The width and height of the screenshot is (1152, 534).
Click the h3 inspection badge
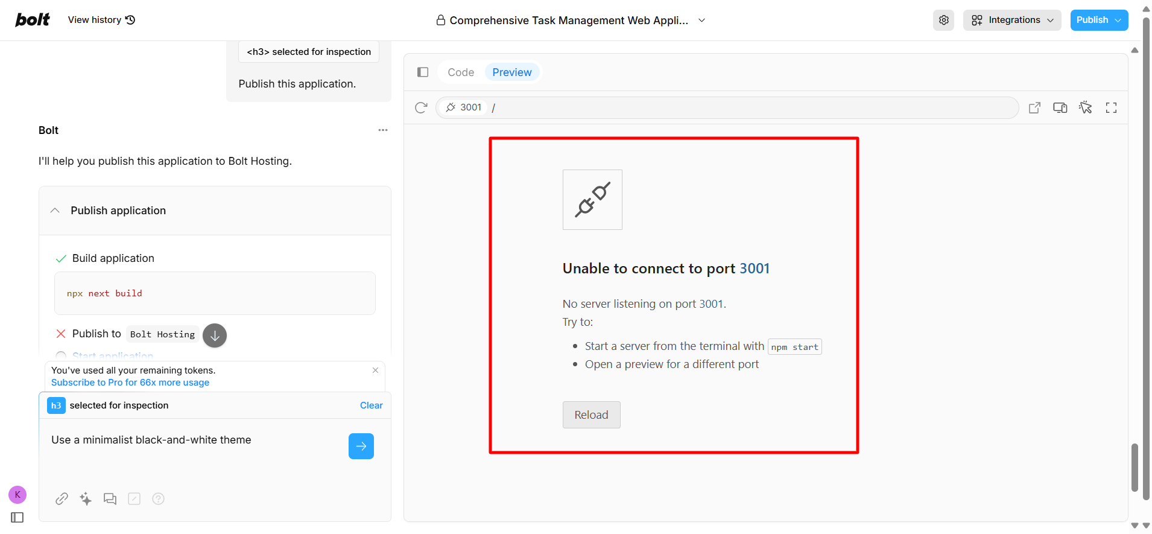coord(56,405)
